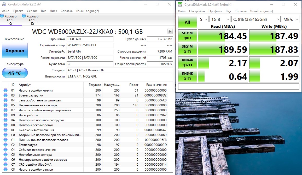302x175 pixels.
Task: Click the CrystalDiskMark title bar app icon
Action: 180,4
